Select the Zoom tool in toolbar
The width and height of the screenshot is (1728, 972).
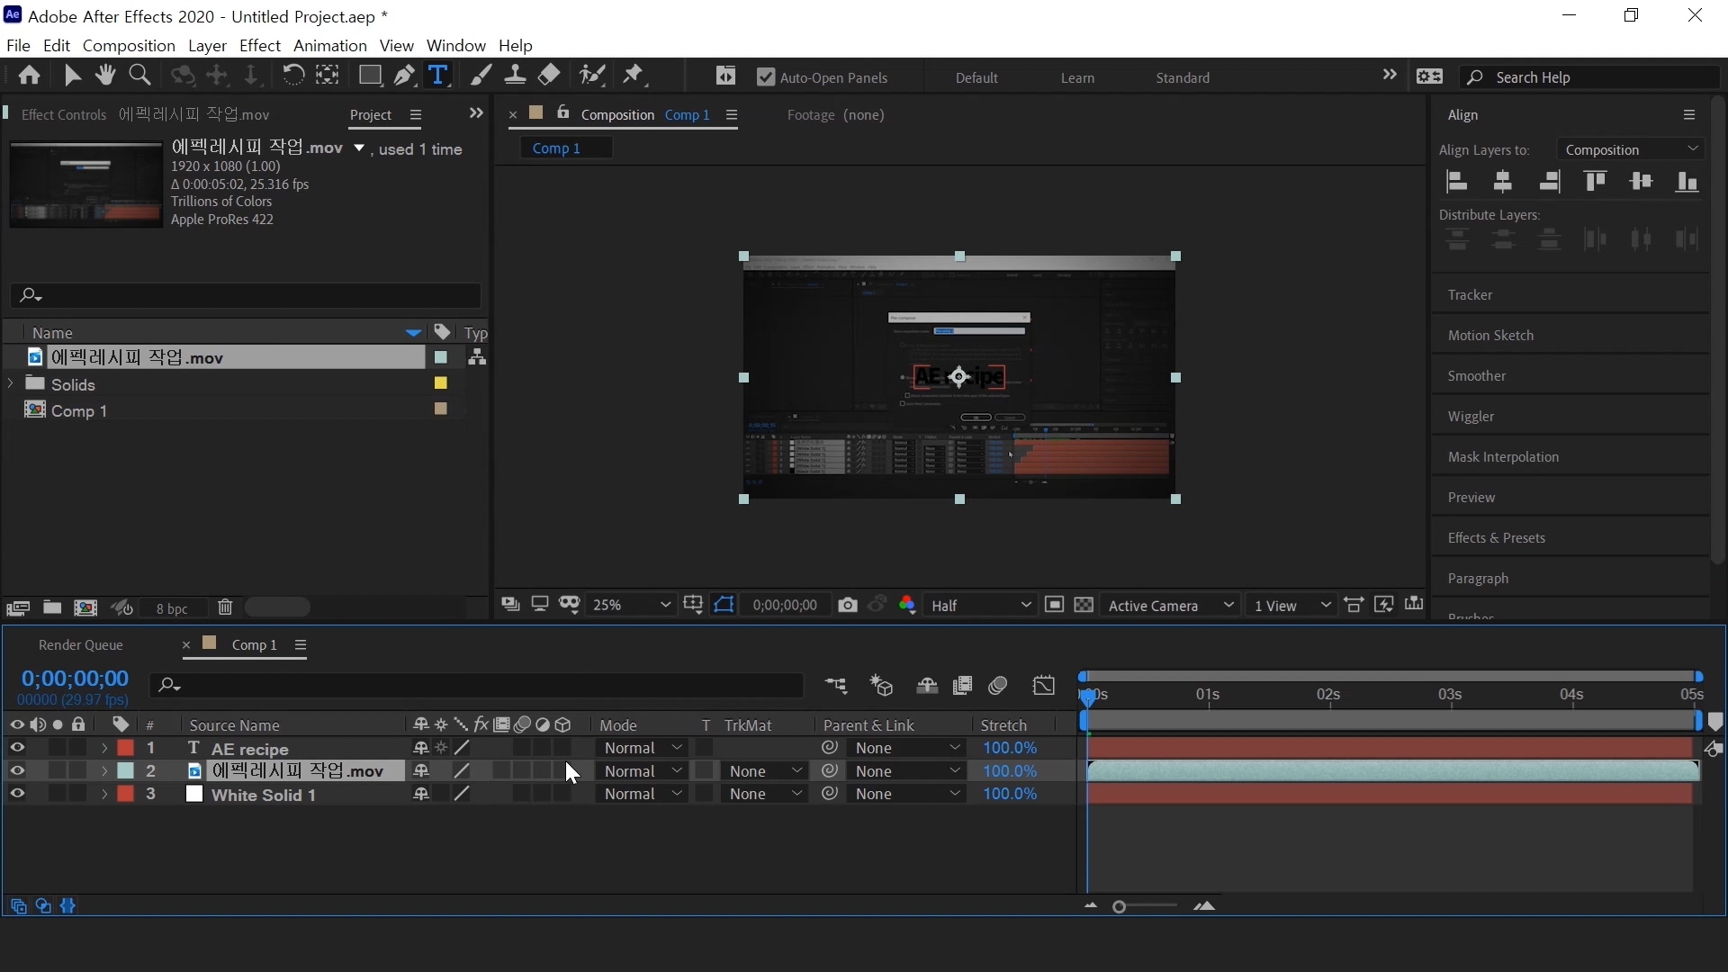139,76
